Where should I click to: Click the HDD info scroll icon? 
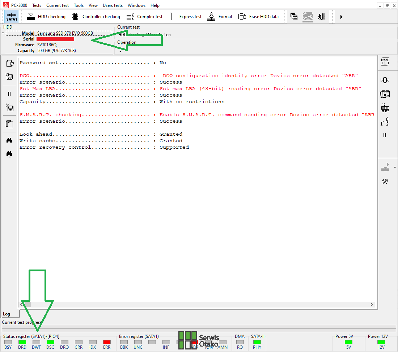(x=385, y=62)
